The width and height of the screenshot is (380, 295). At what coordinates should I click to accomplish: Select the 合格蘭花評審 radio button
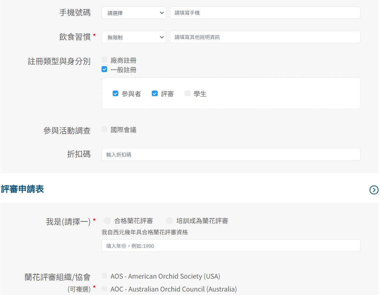coord(107,221)
